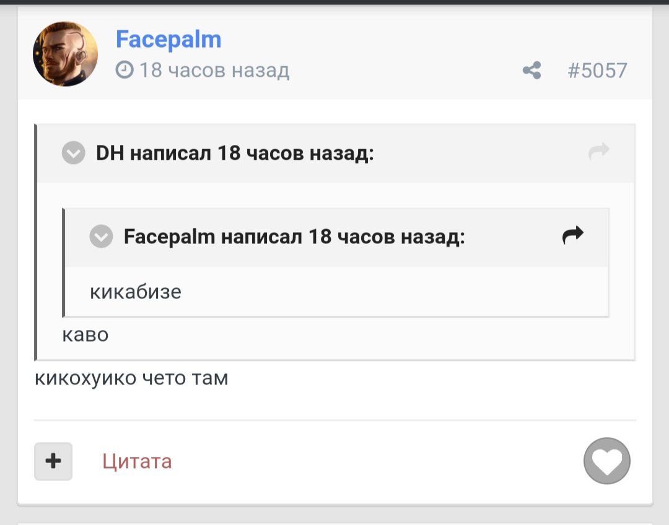
Task: Like the post with the heart icon
Action: (x=606, y=461)
